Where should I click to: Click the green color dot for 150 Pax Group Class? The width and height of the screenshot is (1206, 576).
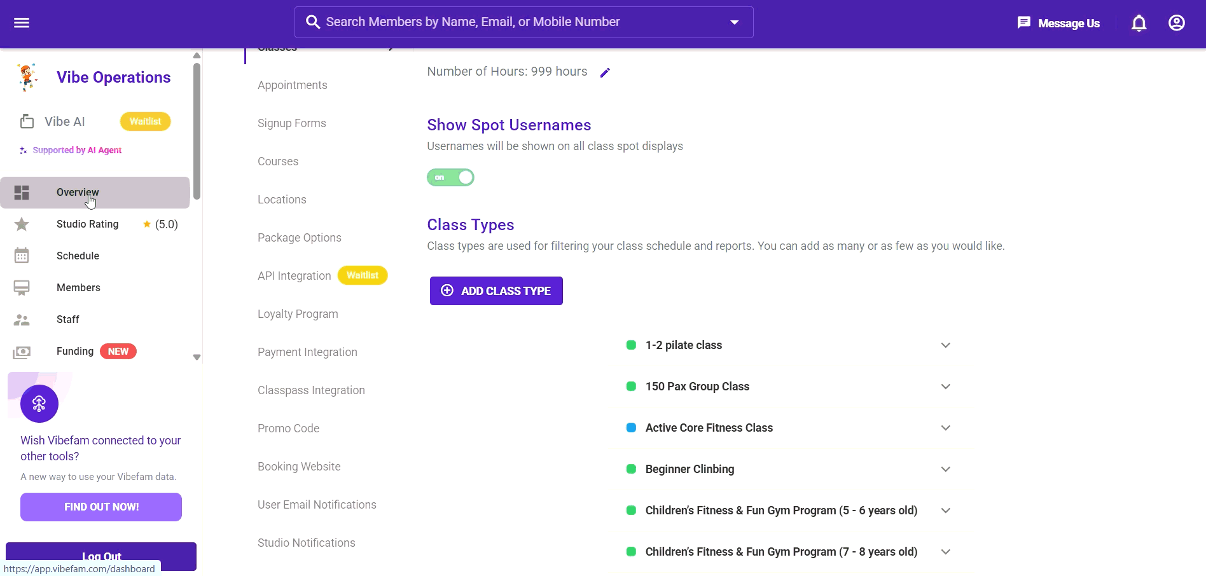point(631,387)
